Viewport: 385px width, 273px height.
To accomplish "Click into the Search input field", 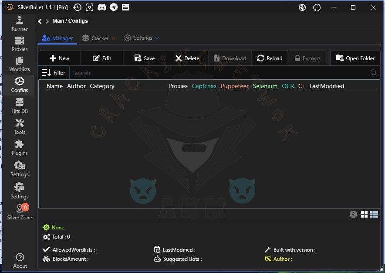I will click(x=218, y=73).
